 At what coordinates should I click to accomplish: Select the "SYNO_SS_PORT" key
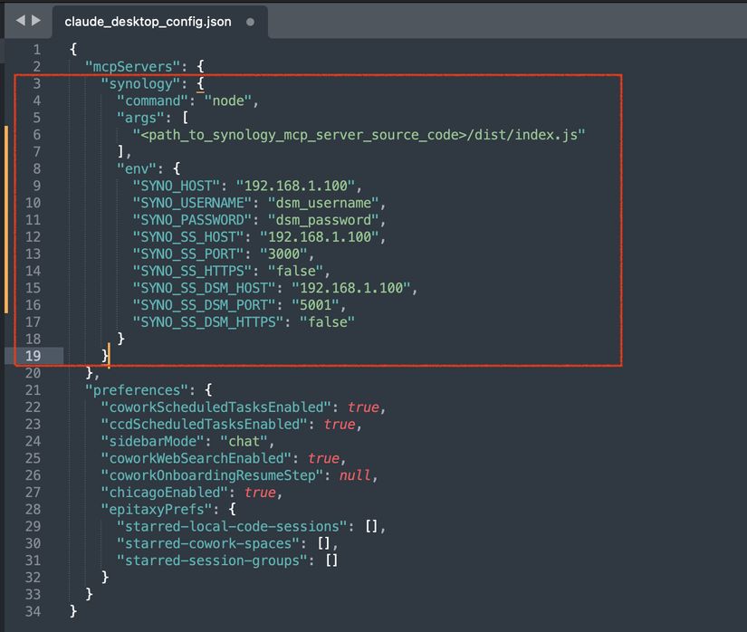pyautogui.click(x=188, y=254)
